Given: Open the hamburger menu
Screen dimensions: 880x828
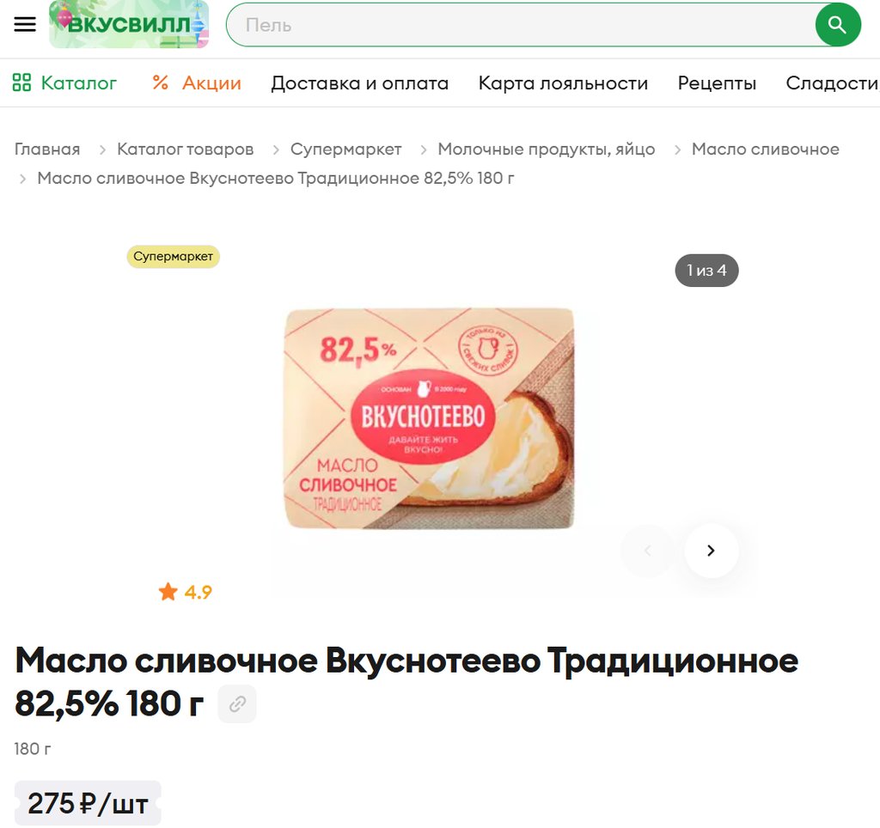Looking at the screenshot, I should pos(25,24).
